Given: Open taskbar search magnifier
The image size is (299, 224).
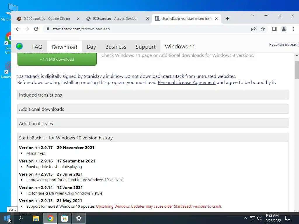Looking at the screenshot, I should 21,218.
